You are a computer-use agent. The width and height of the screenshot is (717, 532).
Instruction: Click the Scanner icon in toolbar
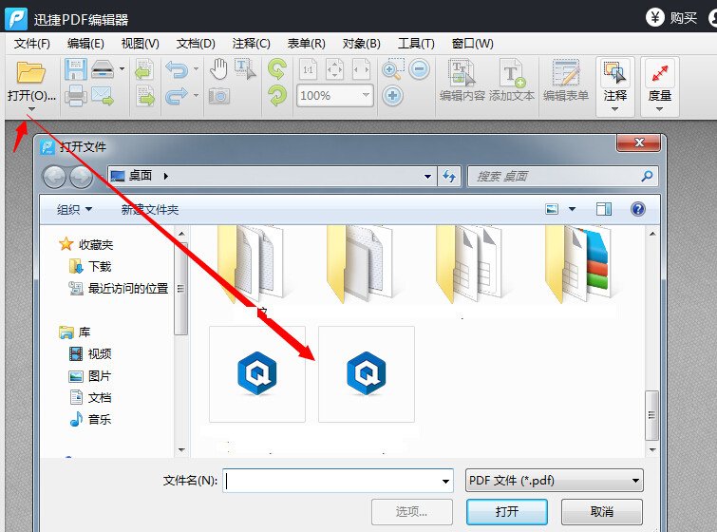[103, 69]
